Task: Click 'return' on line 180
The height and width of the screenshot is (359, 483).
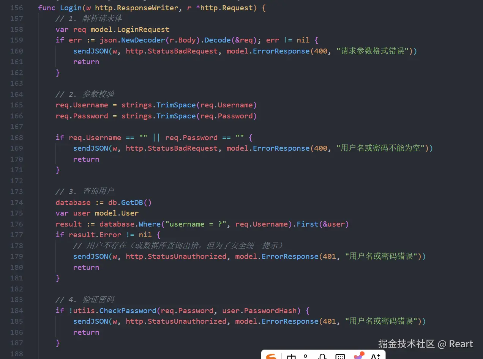Action: coord(86,267)
